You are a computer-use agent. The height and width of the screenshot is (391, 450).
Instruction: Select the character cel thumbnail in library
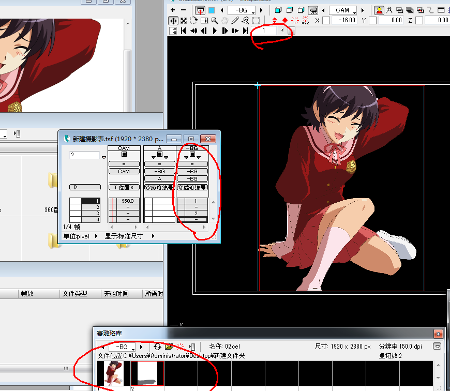coord(111,373)
